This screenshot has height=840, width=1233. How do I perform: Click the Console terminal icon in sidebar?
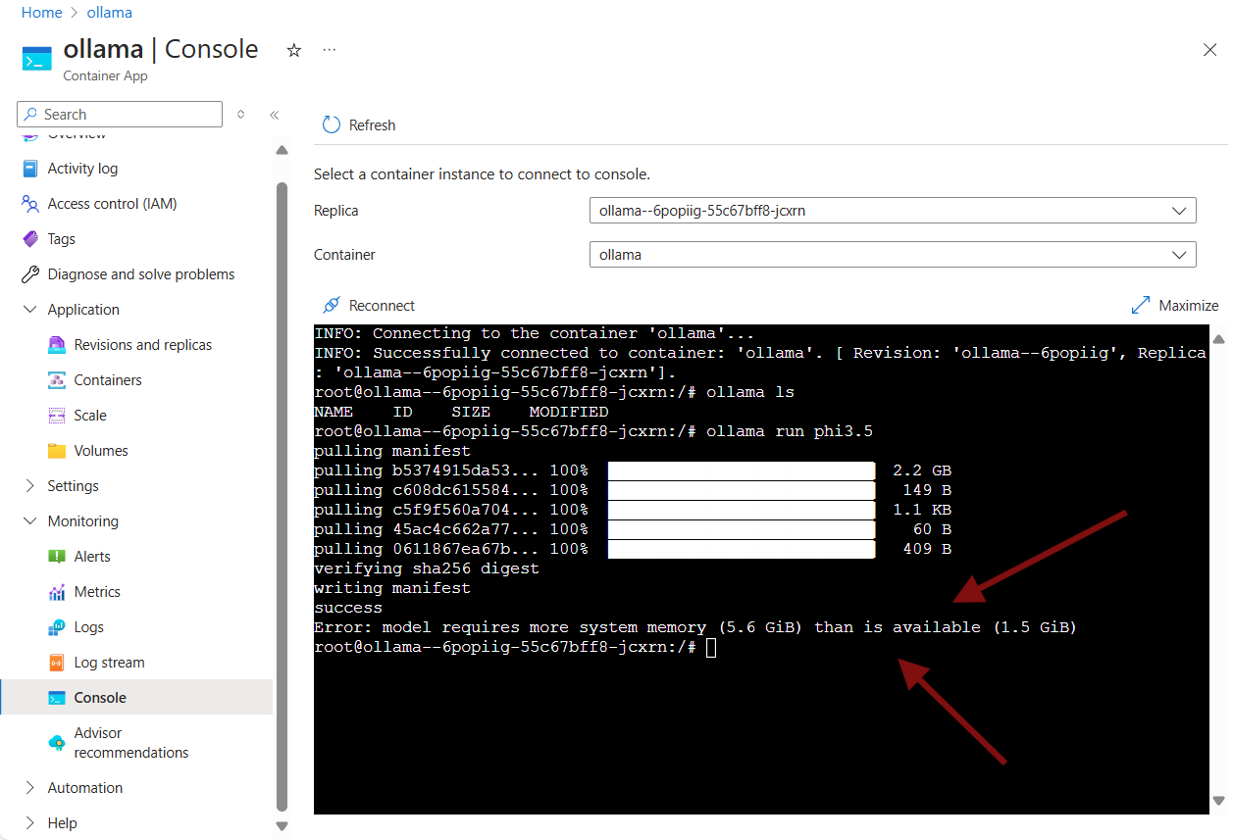pos(57,698)
